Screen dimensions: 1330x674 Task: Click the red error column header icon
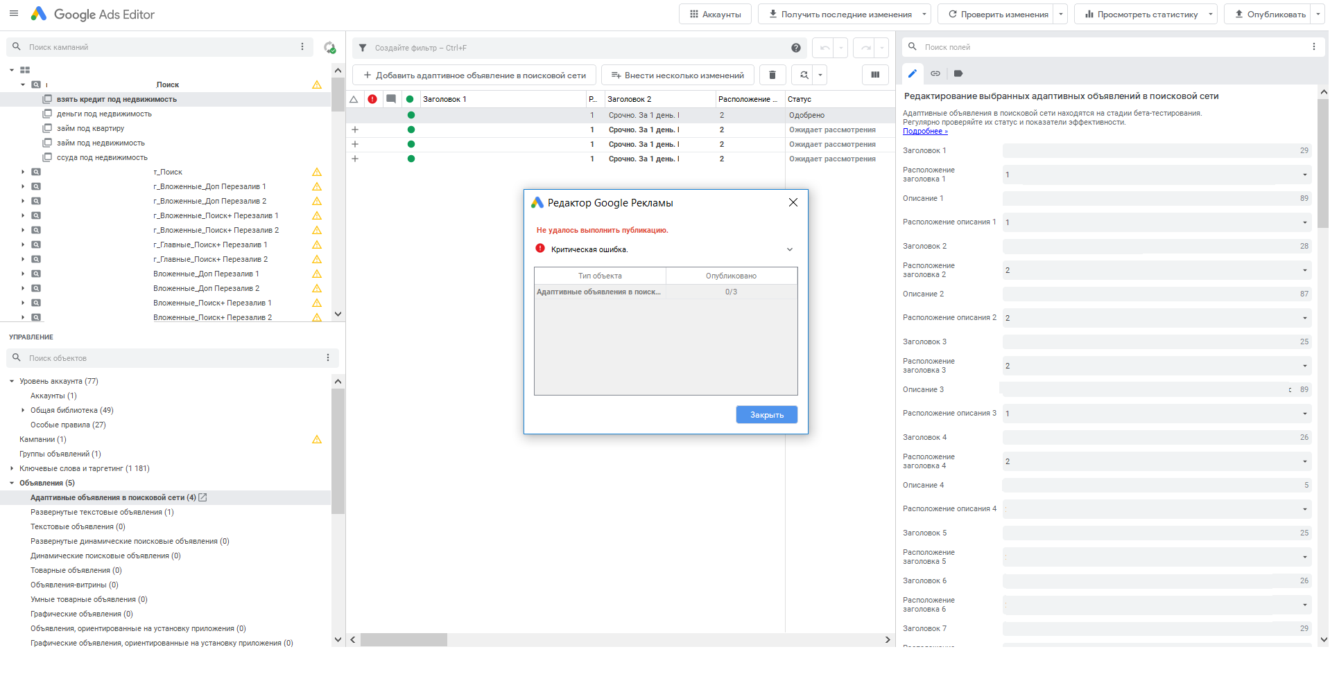pos(372,99)
